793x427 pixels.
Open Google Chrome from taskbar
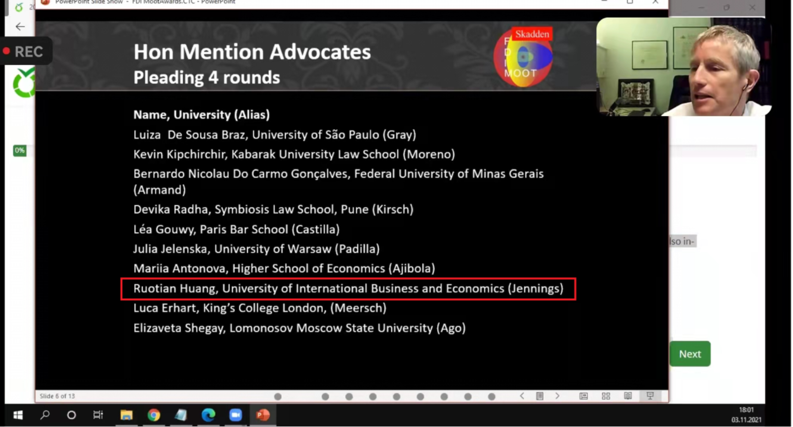pos(154,415)
